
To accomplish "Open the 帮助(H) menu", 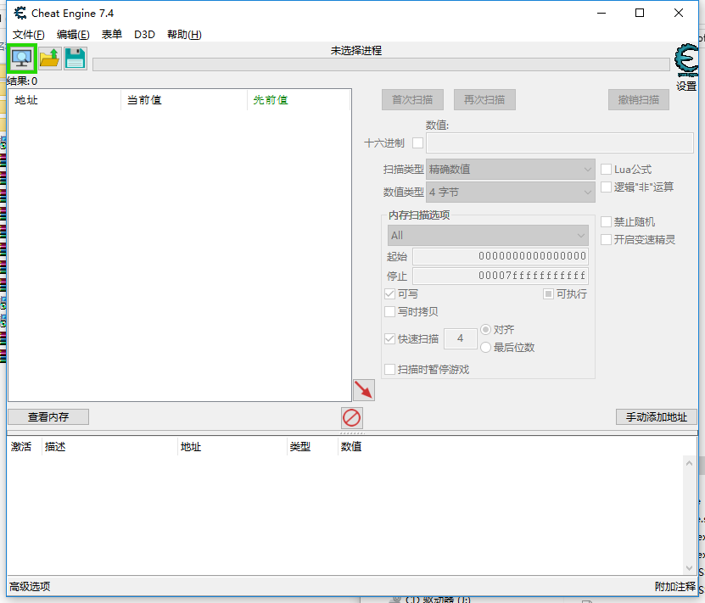I will click(x=184, y=35).
